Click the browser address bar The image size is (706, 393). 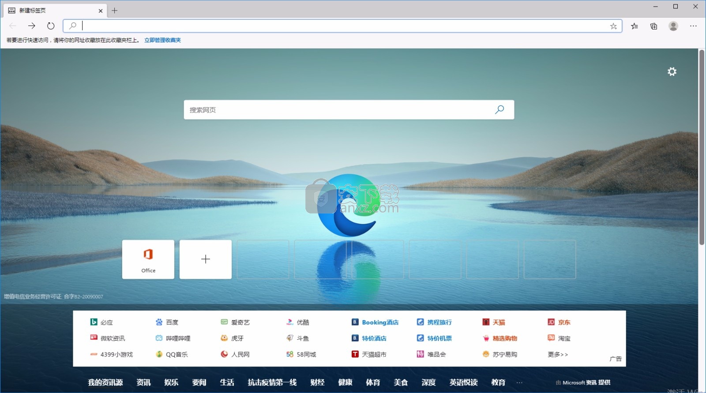coord(342,26)
